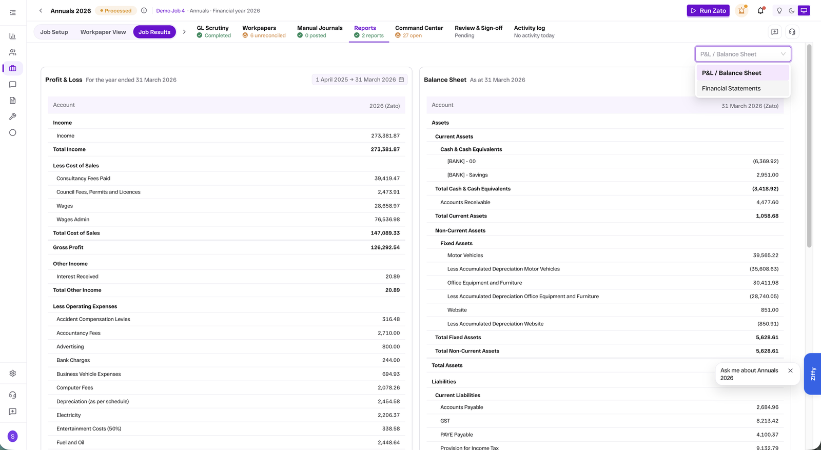Open the Activity log step
Image resolution: width=821 pixels, height=450 pixels.
(534, 32)
